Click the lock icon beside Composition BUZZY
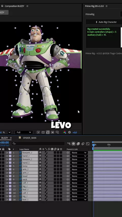Screen dimensions: 122x217 pos(2,6)
